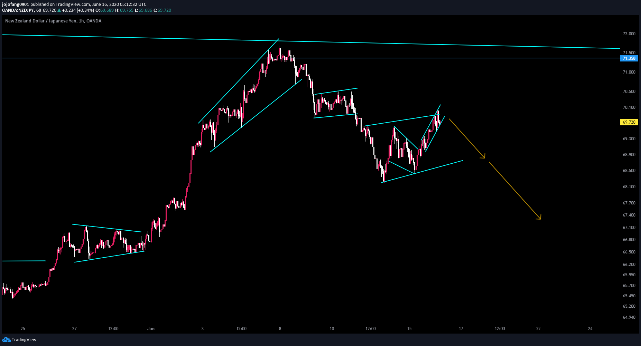This screenshot has width=641, height=346.
Task: Click the 65.950 price axis label
Action: click(629, 275)
